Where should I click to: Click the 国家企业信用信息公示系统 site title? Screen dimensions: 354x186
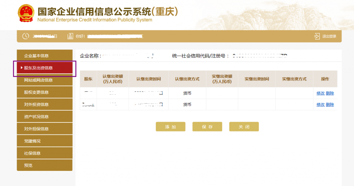108,11
